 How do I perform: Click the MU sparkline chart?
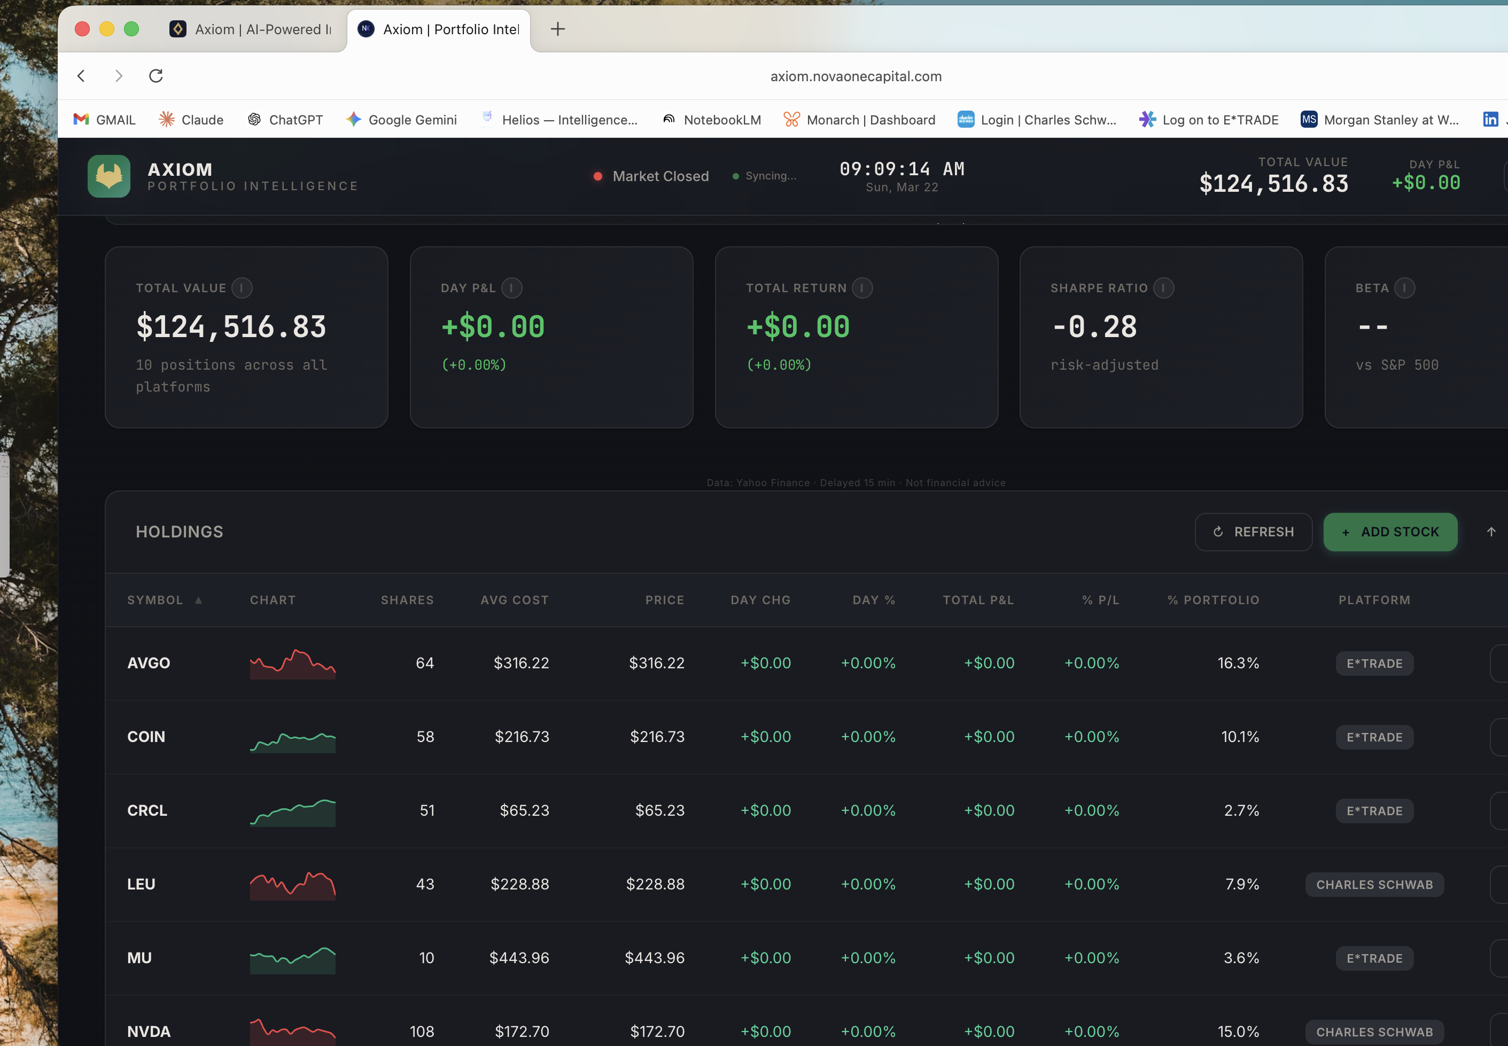tap(292, 960)
